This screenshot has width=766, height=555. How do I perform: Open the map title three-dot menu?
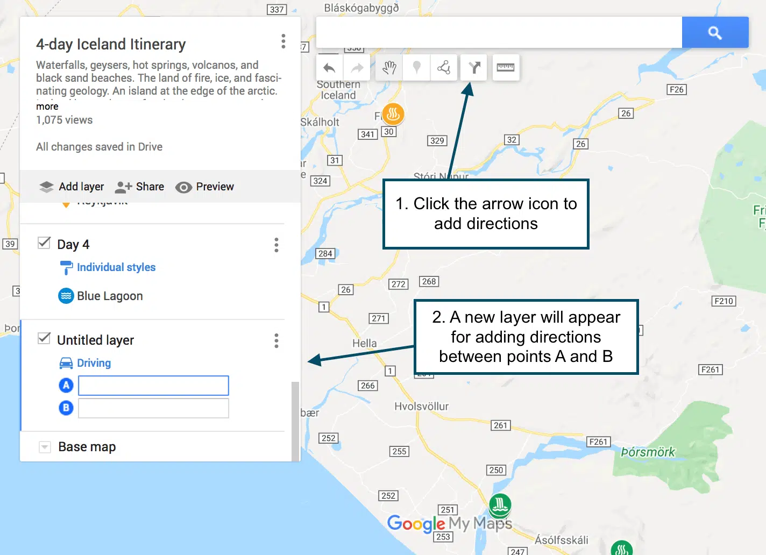click(283, 41)
